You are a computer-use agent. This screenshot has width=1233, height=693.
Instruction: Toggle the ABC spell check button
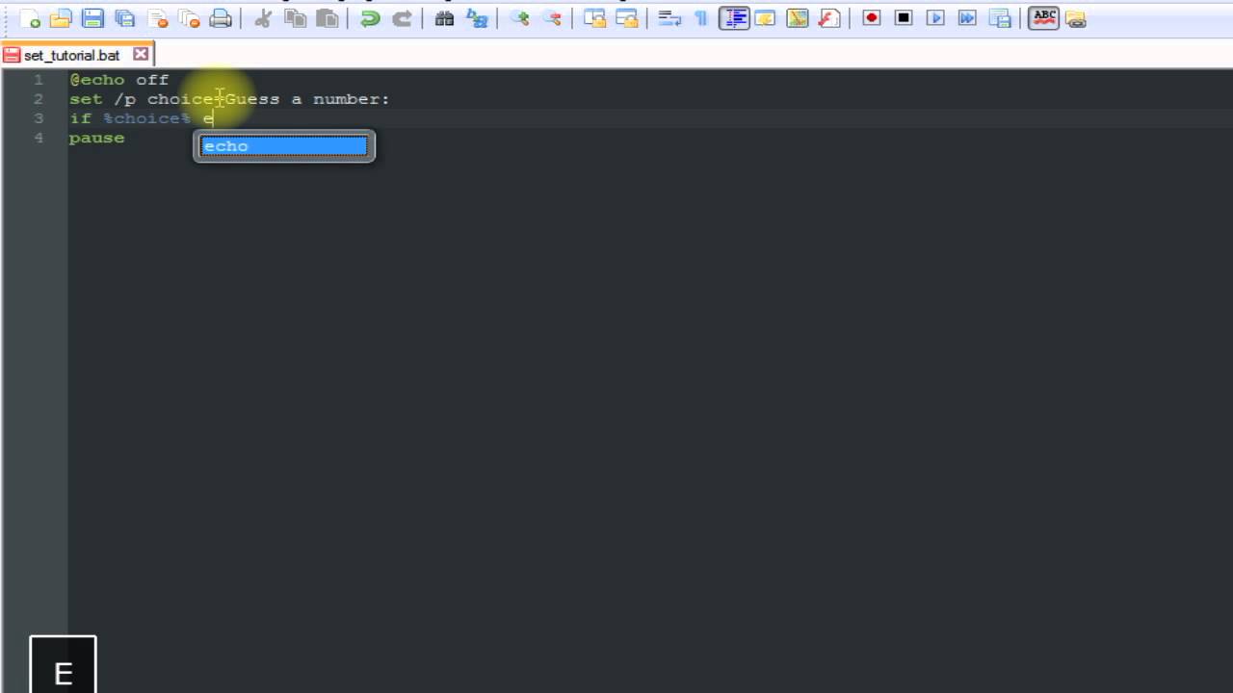tap(1044, 18)
